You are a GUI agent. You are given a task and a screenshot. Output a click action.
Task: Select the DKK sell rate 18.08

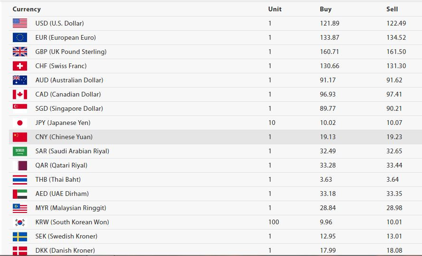(394, 250)
